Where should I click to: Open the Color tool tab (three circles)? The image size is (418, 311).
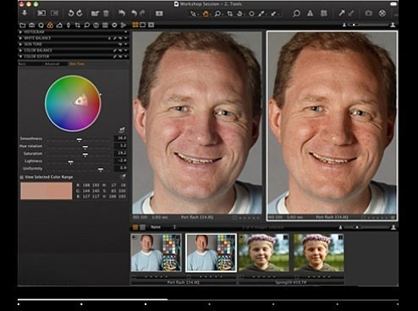(x=50, y=25)
